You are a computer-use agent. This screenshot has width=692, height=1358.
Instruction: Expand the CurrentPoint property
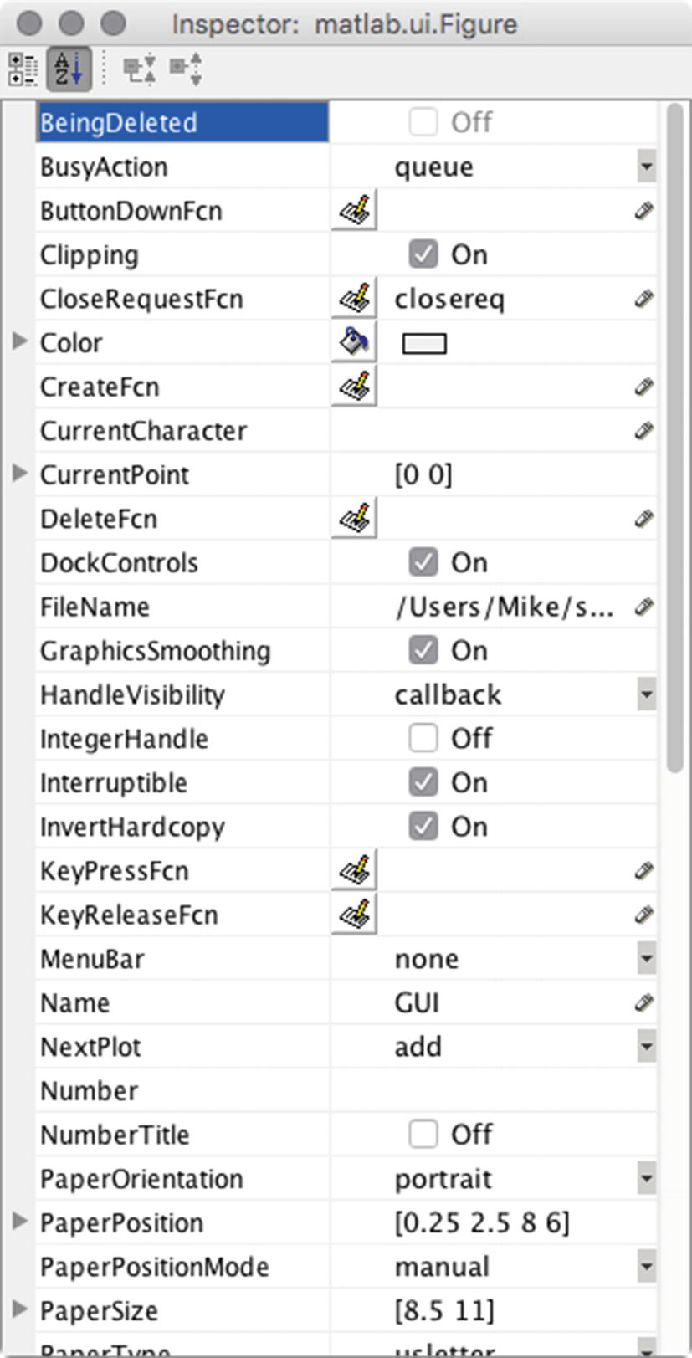(x=18, y=474)
